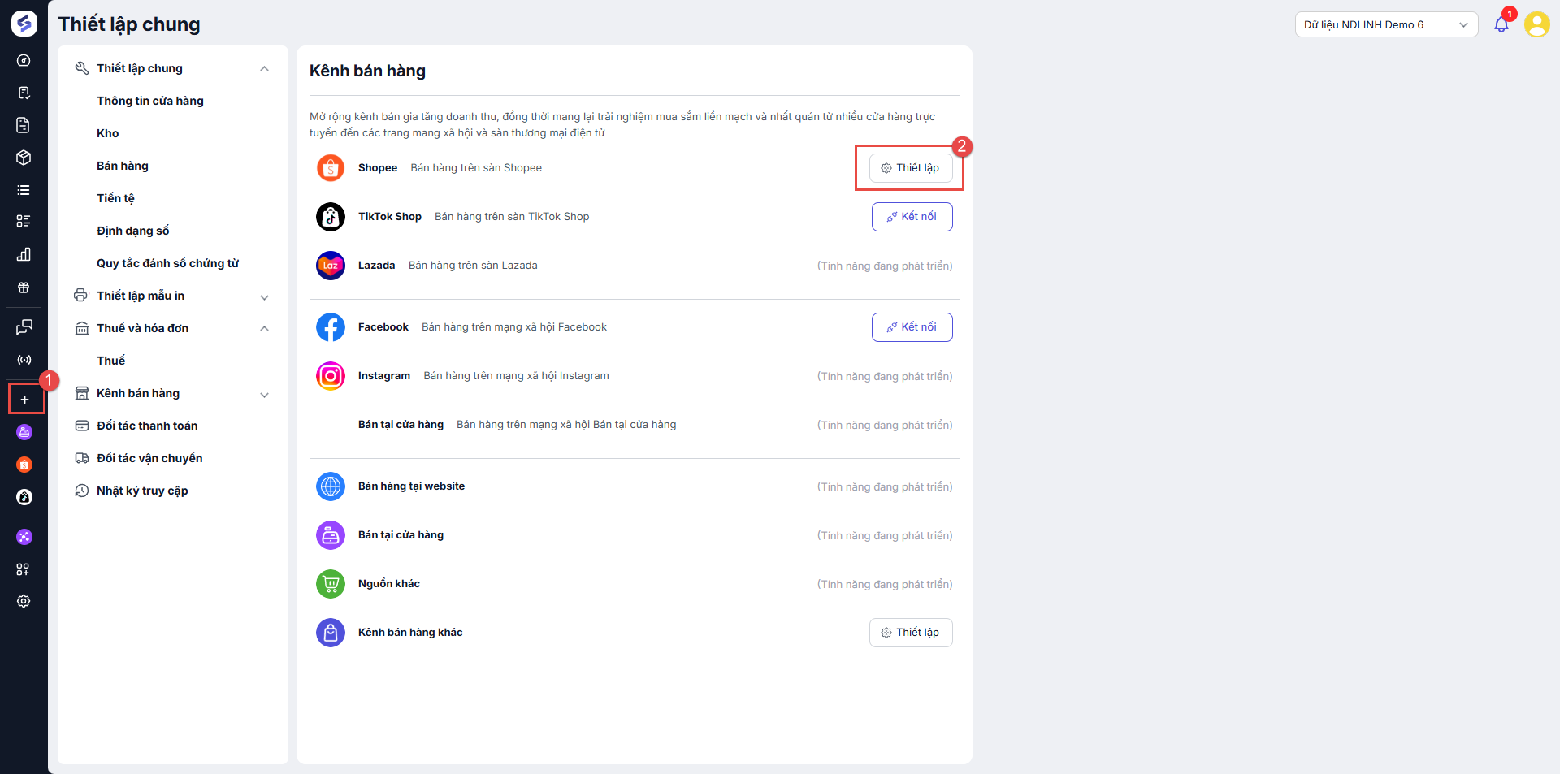Open the chat messages icon in sidebar

click(x=24, y=326)
